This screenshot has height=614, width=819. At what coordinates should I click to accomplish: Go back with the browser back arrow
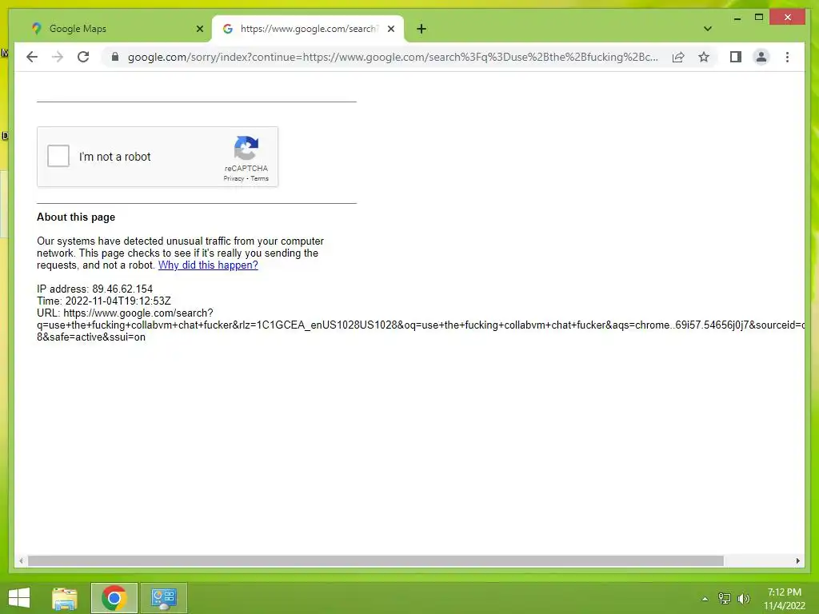[x=32, y=57]
